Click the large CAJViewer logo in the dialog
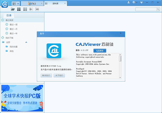 pos(54,51)
